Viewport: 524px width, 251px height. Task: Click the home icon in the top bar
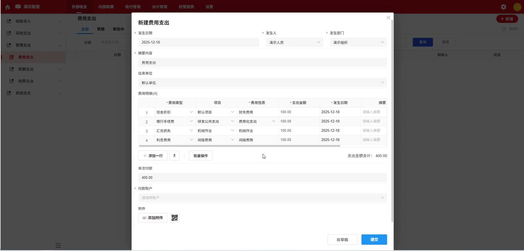[x=7, y=7]
